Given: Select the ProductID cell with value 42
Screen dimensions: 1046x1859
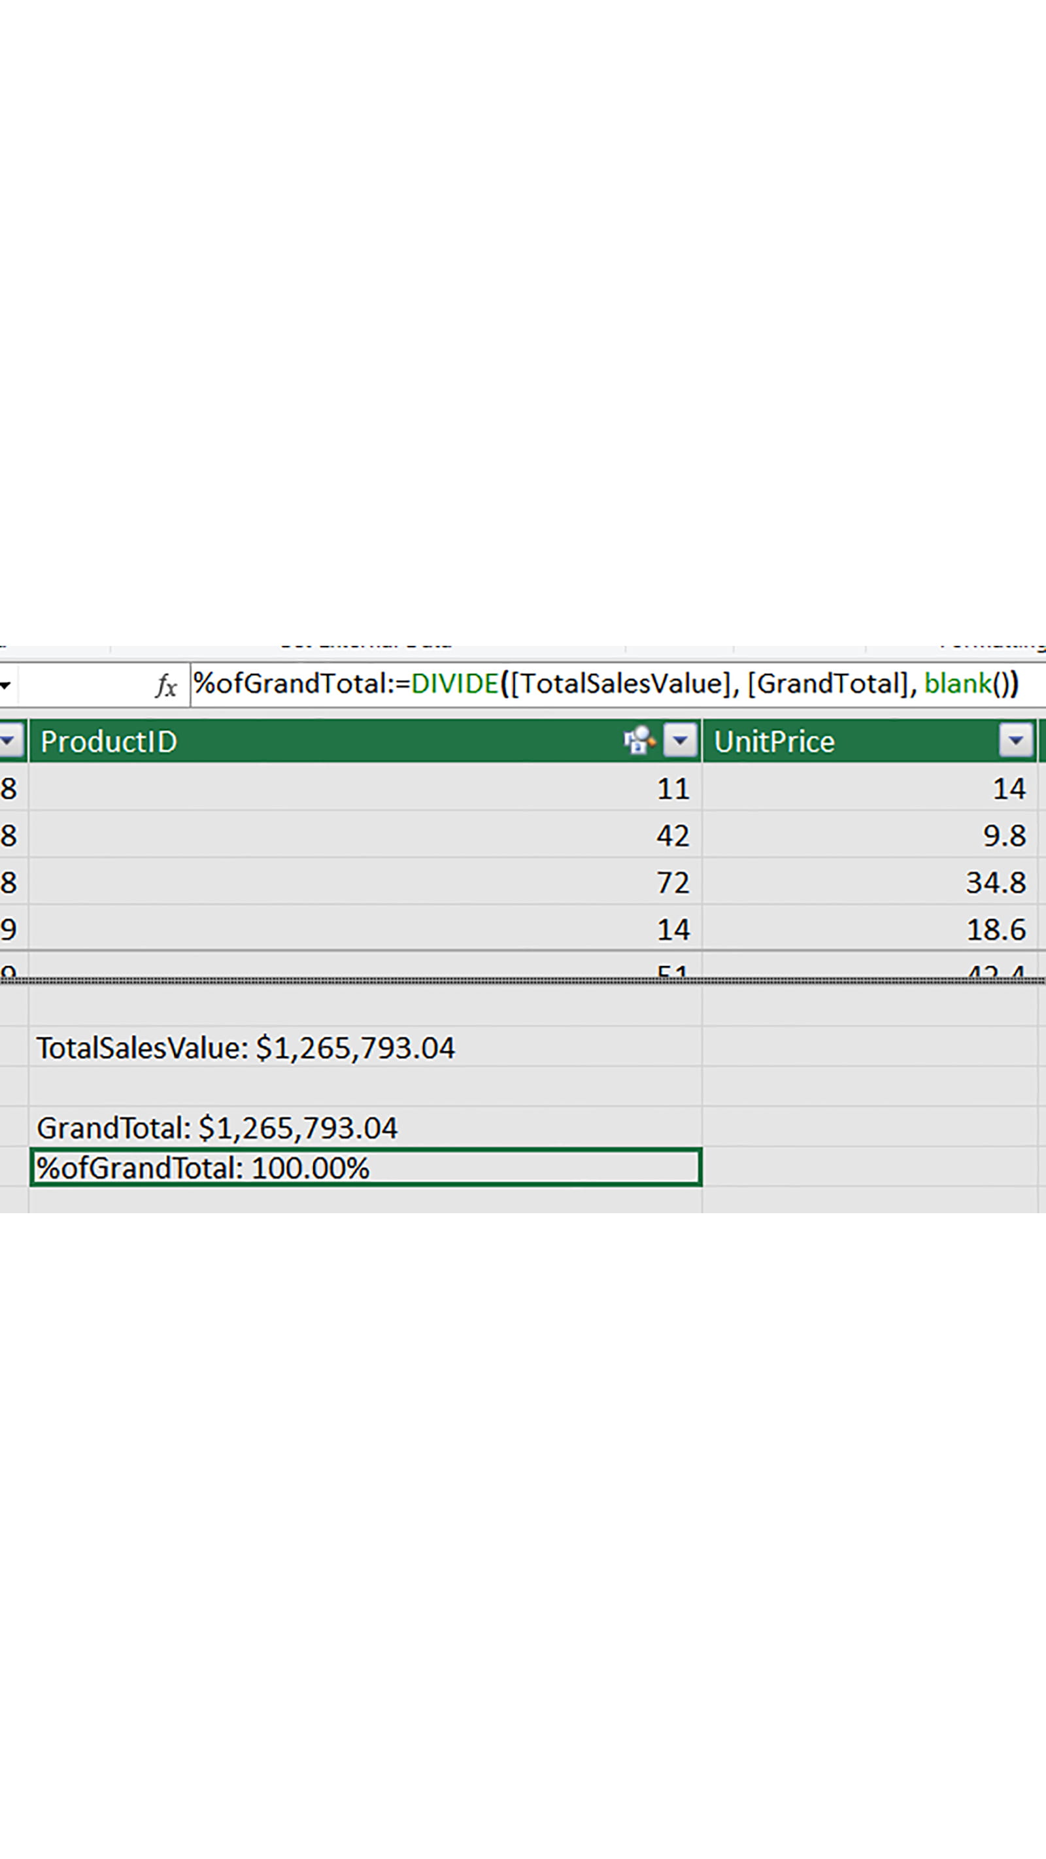Looking at the screenshot, I should tap(365, 835).
